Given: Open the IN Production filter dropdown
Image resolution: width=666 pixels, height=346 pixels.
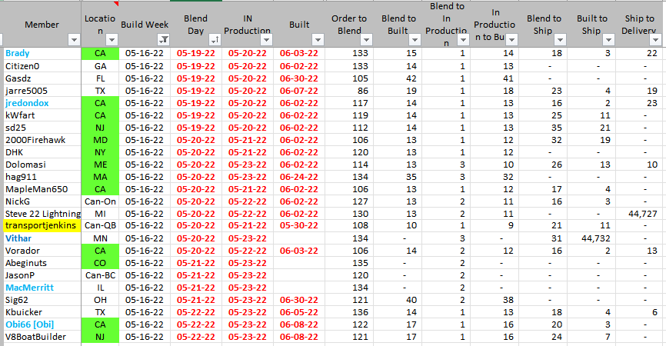Looking at the screenshot, I should [x=264, y=40].
